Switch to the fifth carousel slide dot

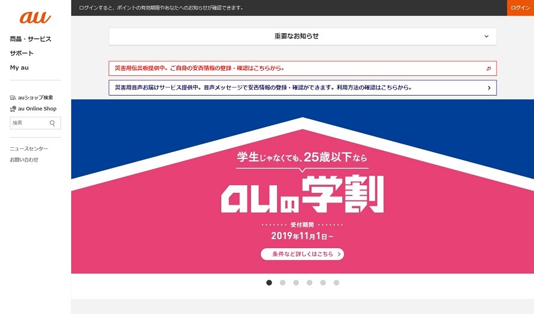pos(323,283)
